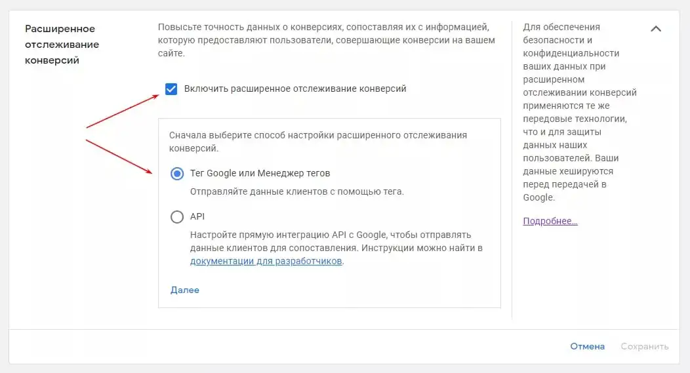Collapse the enhanced conversions section with the chevron
The height and width of the screenshot is (373, 690).
coord(656,29)
